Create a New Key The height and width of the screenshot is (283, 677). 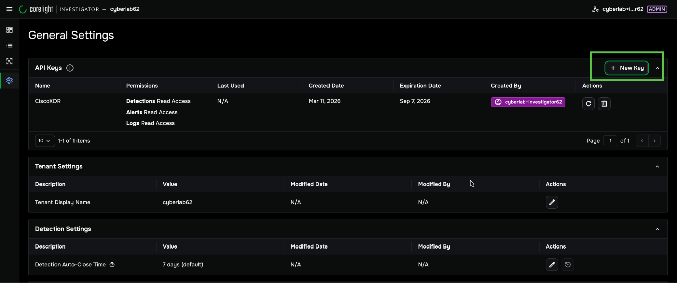[x=627, y=68]
